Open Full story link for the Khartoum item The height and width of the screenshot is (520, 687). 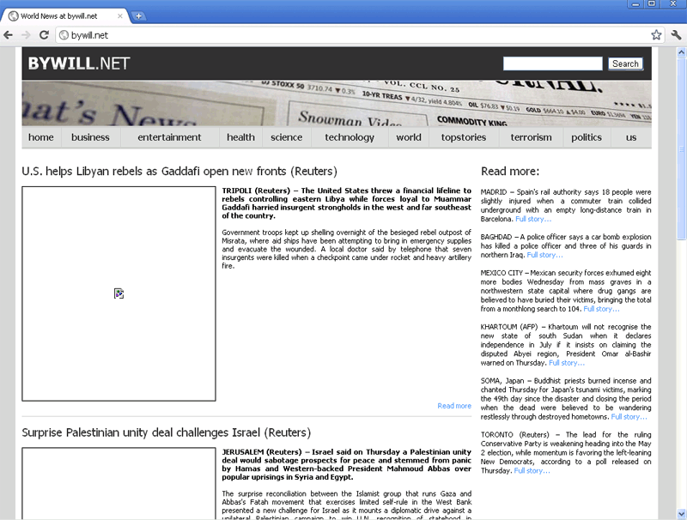(567, 363)
